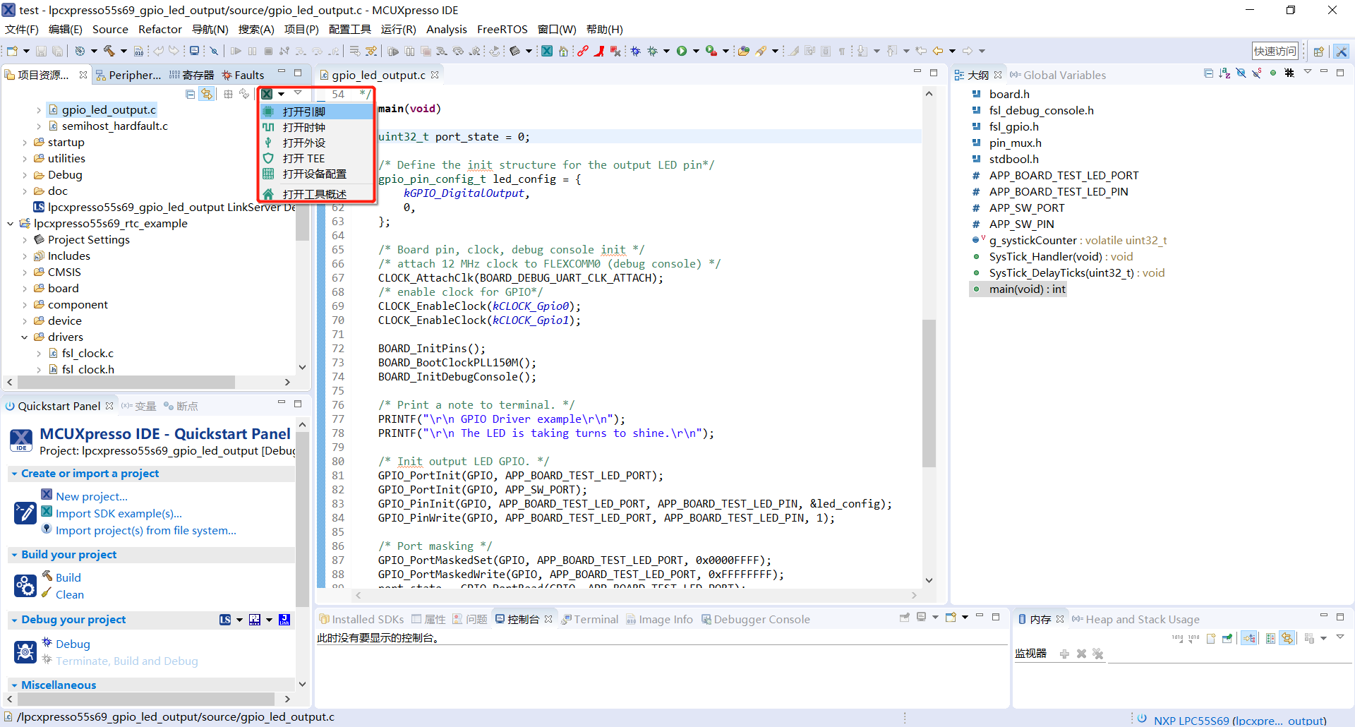
Task: Click the build hammer icon in toolbar
Action: pos(109,51)
